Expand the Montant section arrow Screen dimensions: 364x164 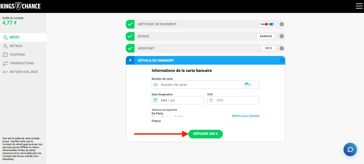click(282, 48)
